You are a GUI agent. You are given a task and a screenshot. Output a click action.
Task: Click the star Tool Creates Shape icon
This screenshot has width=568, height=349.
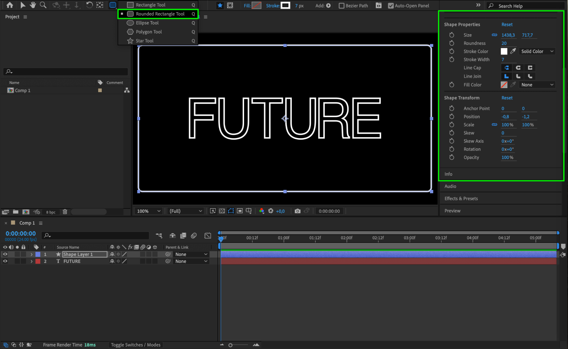220,5
